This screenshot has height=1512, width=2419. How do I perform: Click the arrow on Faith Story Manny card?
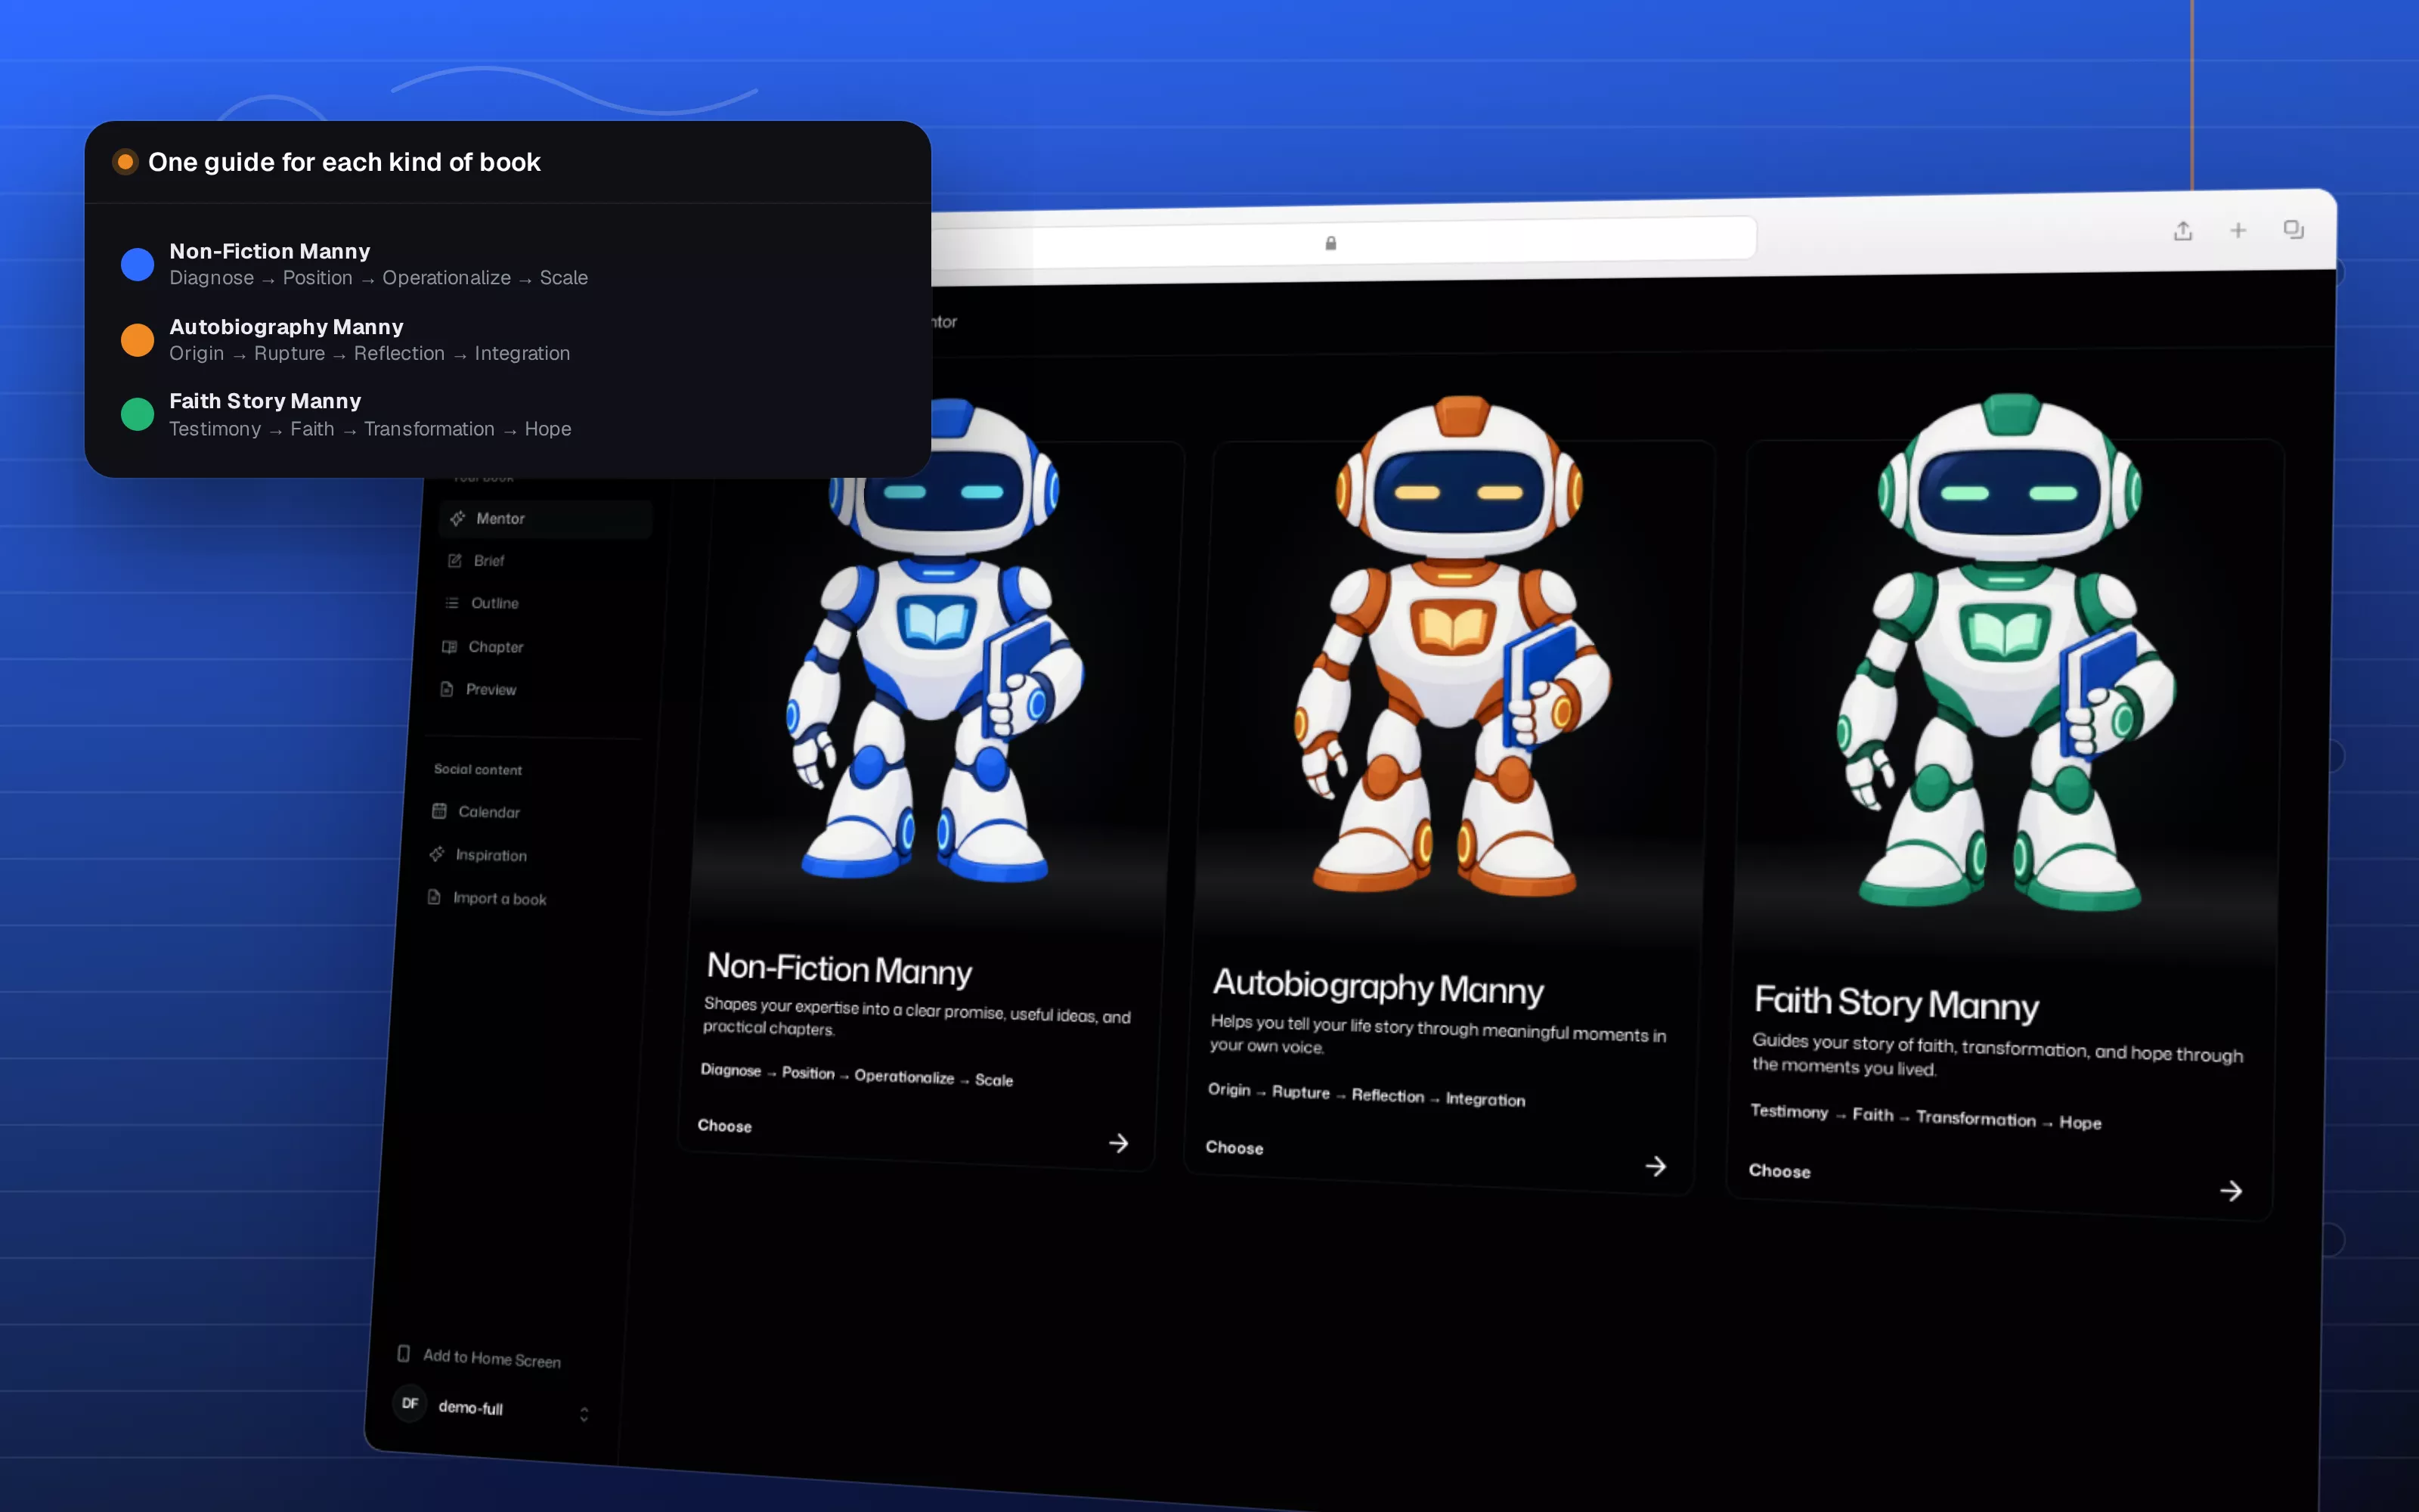click(2231, 1190)
